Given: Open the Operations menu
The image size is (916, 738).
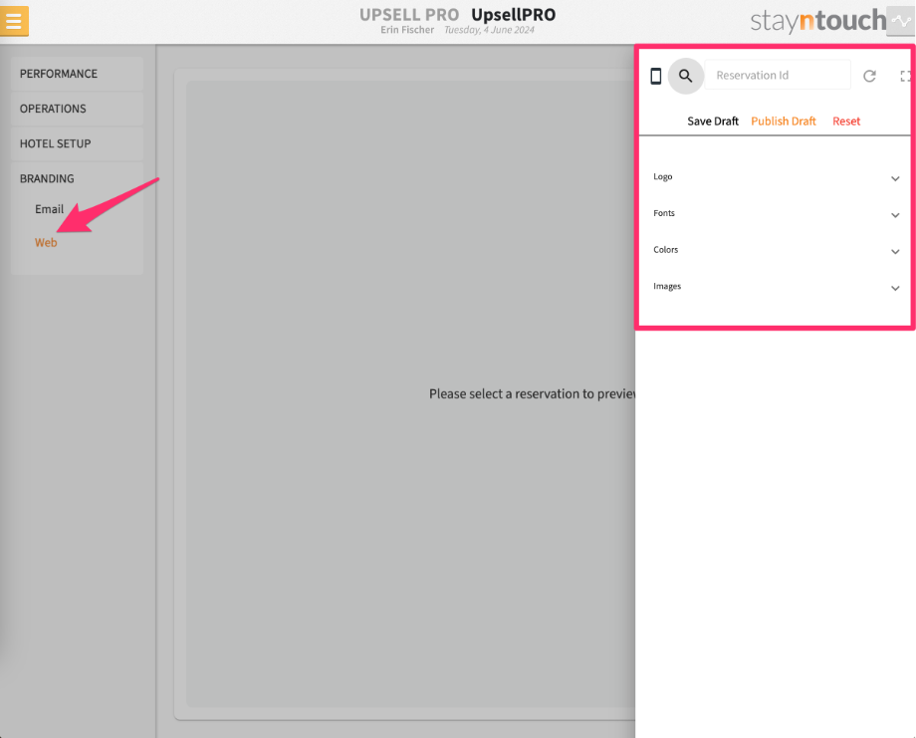Looking at the screenshot, I should click(x=77, y=109).
